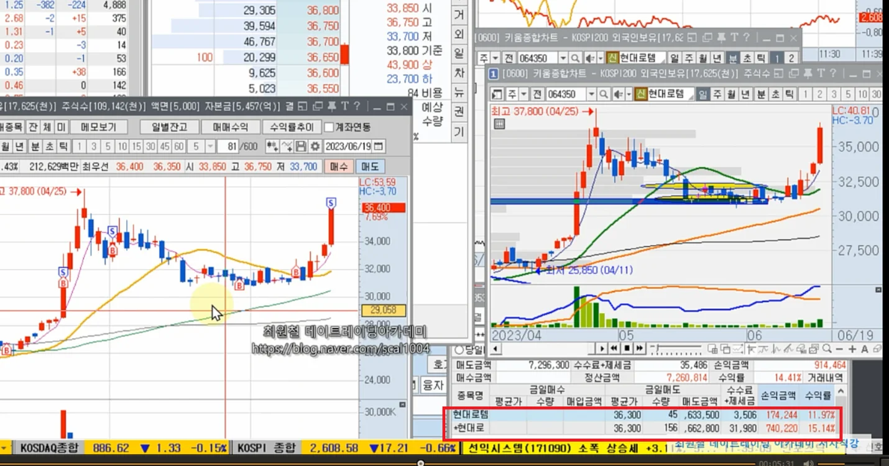Switch front chart to 분 minute period
889x466 pixels.
[762, 94]
